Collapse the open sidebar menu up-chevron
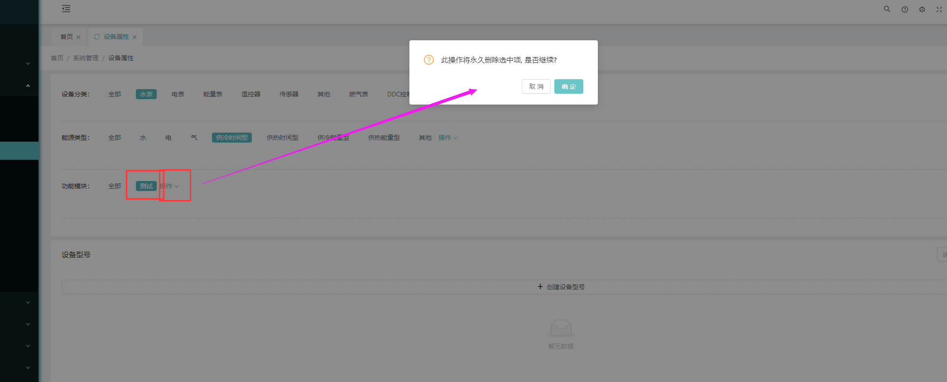Image resolution: width=947 pixels, height=382 pixels. click(x=28, y=86)
